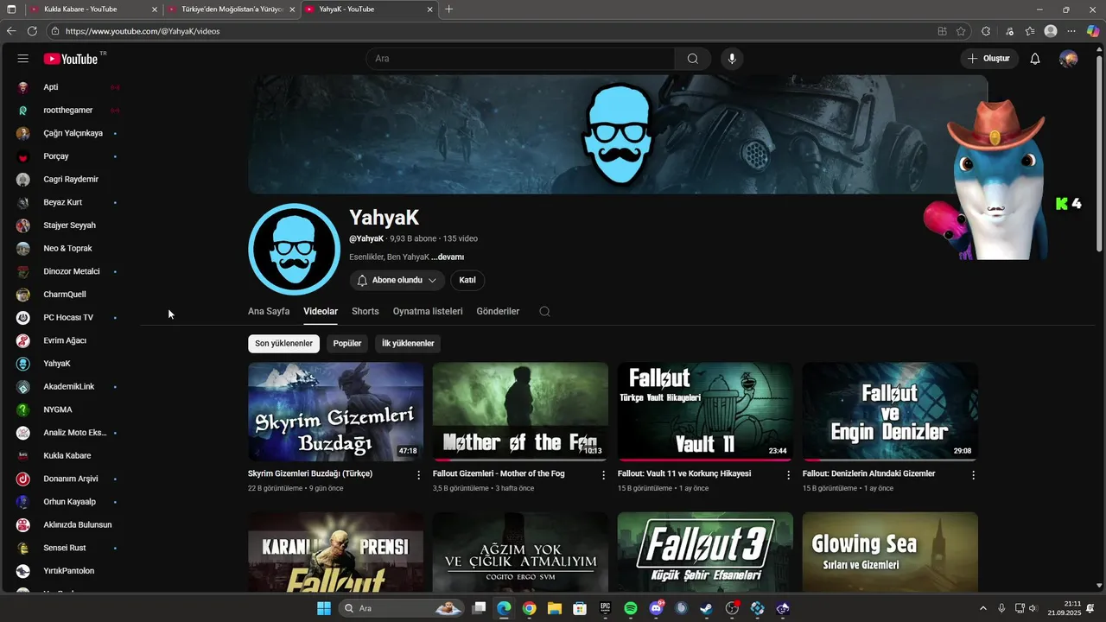The width and height of the screenshot is (1106, 622).
Task: Reload the page in browser
Action: click(x=32, y=31)
